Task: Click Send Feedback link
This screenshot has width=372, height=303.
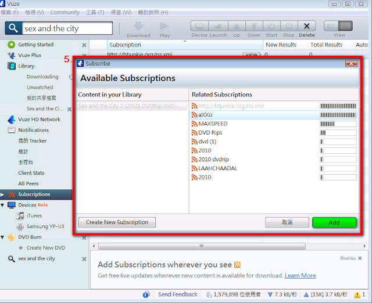Action: click(178, 294)
